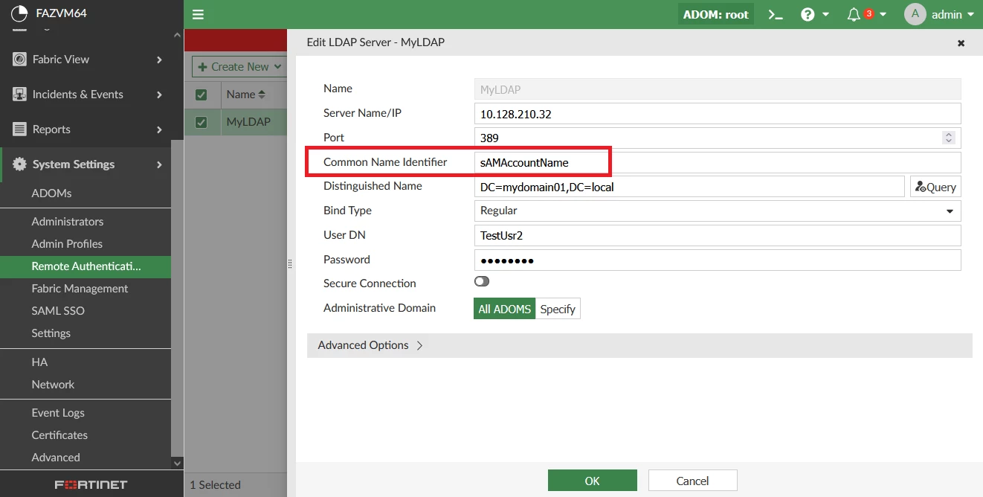The height and width of the screenshot is (497, 983).
Task: Open Fabric Management in sidebar
Action: click(x=80, y=289)
